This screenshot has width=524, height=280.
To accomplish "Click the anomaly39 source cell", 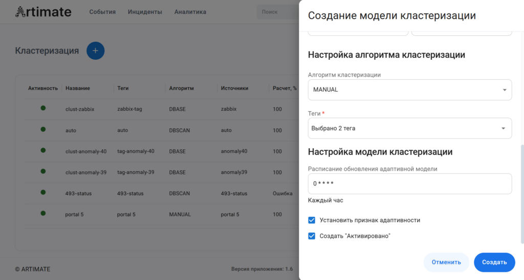I will tap(234, 173).
